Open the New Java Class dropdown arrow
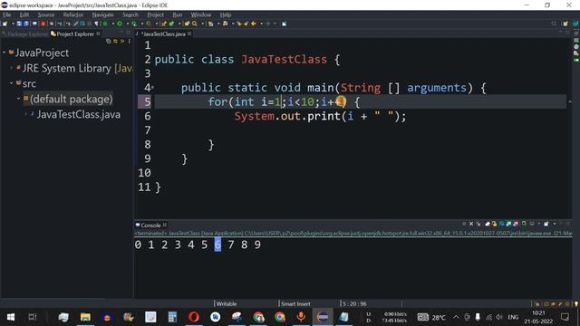The height and width of the screenshot is (326, 580). click(179, 24)
